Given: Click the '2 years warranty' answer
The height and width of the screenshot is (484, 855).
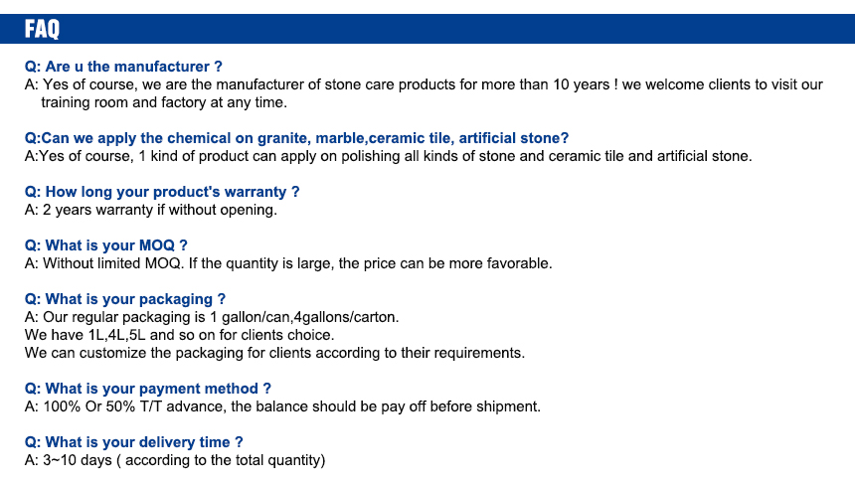Looking at the screenshot, I should [x=151, y=210].
